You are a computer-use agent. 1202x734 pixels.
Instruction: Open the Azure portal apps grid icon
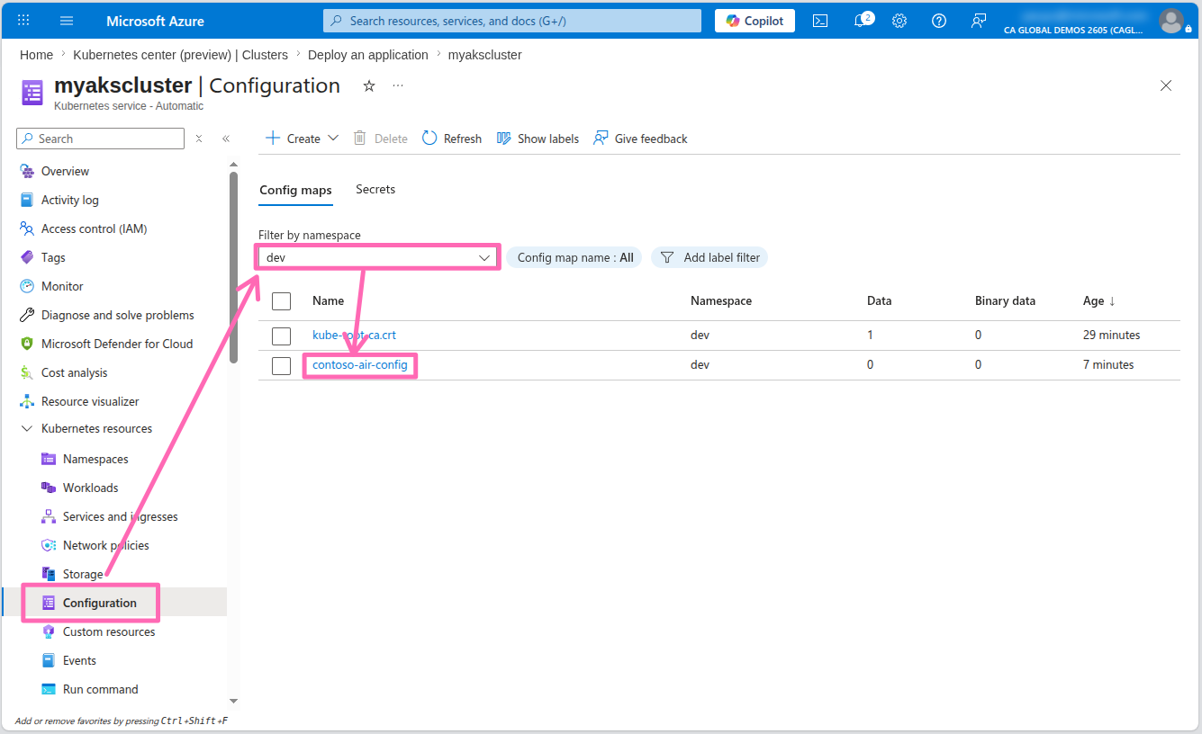[x=23, y=21]
